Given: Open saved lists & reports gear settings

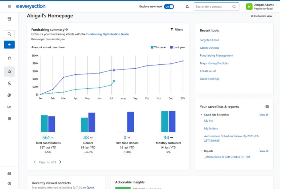Looking at the screenshot, I should point(267,107).
